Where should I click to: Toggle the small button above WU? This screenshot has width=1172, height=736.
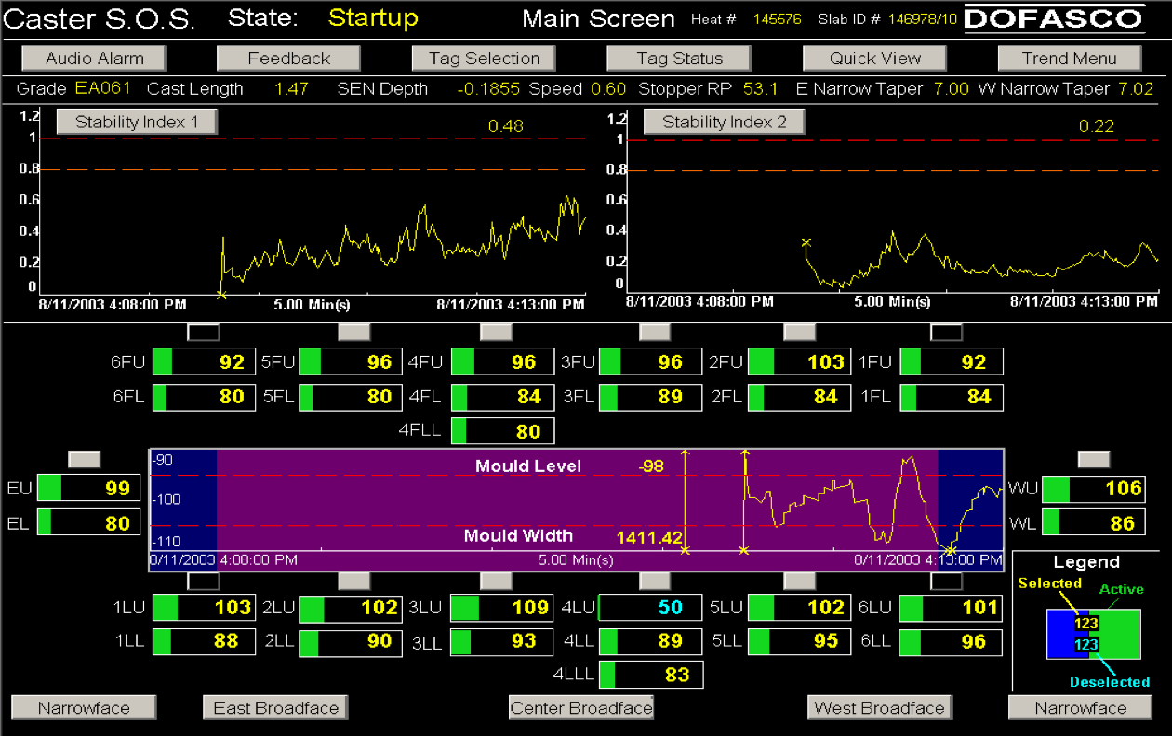pos(1094,458)
